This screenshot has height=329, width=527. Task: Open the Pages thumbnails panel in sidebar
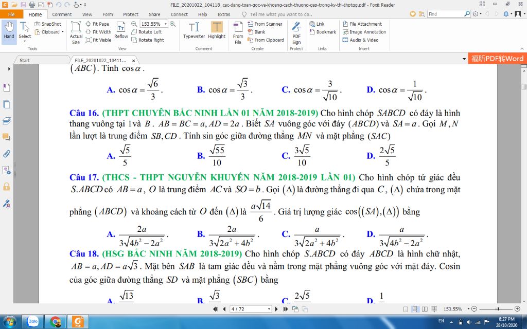point(6,104)
